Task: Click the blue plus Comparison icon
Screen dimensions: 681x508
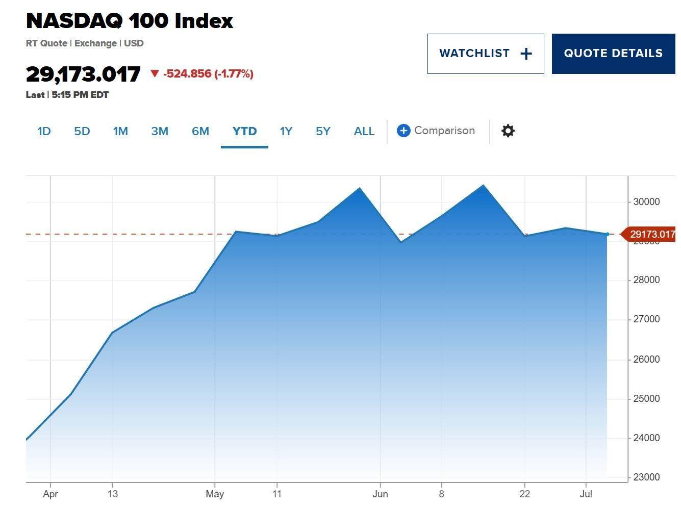Action: click(403, 131)
